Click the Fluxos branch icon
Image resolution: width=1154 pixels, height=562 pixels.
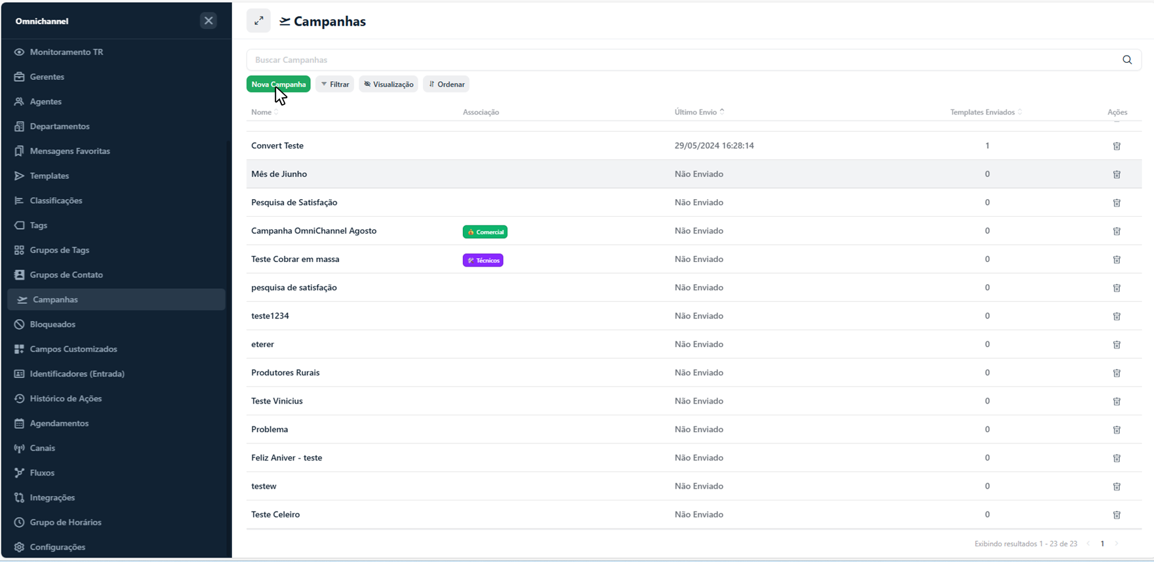coord(19,473)
